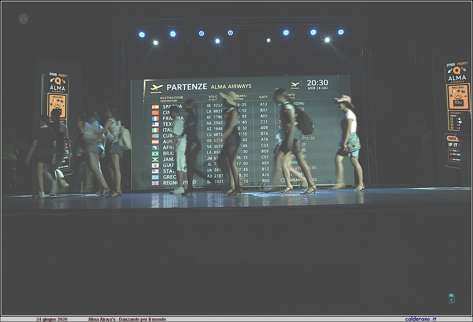This screenshot has width=473, height=322.
Task: Click the small airplane icon beside the clock
Action: point(295,85)
